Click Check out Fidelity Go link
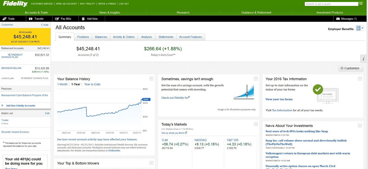This screenshot has width=368, height=169. tap(176, 98)
